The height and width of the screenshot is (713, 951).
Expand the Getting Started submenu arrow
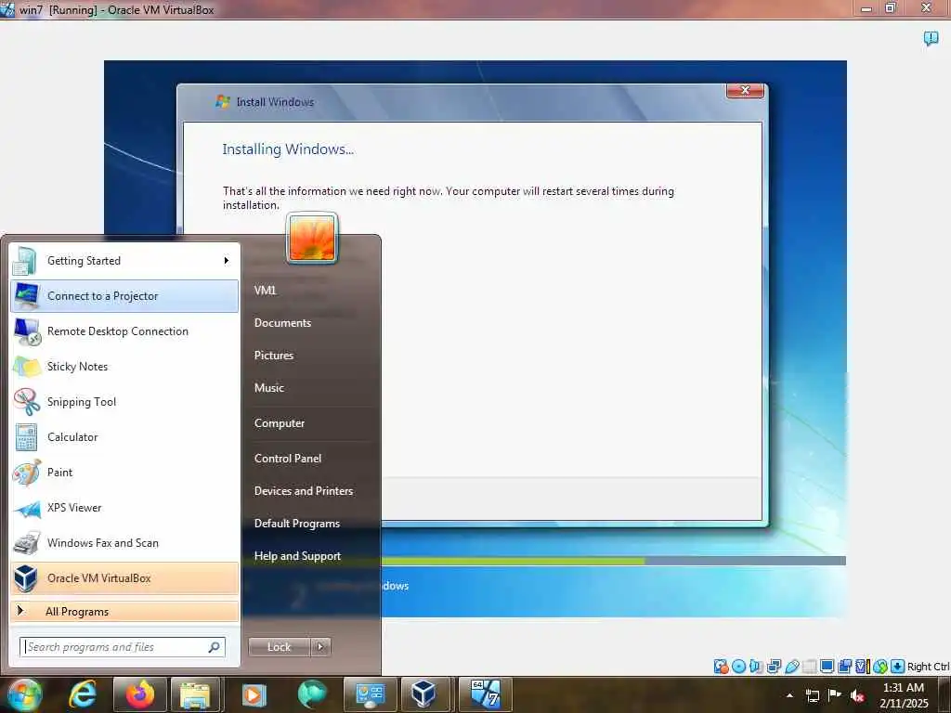tap(227, 261)
